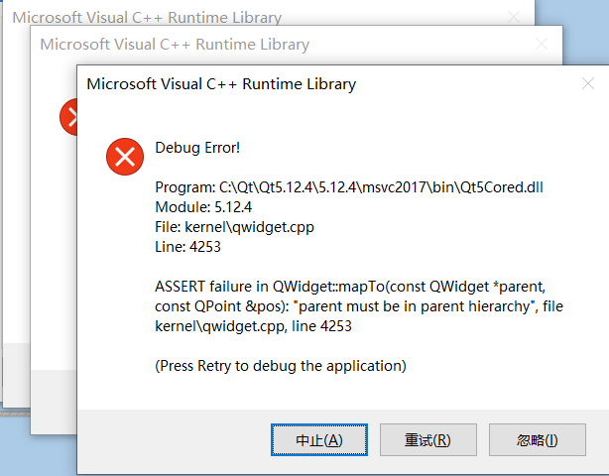Bring the middle dialog forward via its title
The height and width of the screenshot is (476, 609).
(x=175, y=45)
